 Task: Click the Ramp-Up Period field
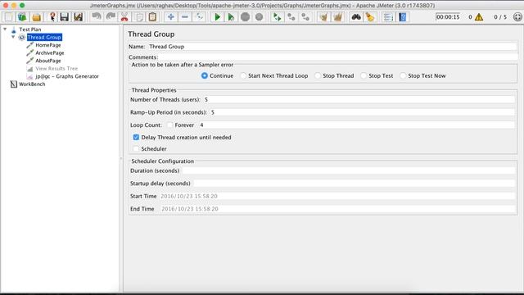pos(362,112)
